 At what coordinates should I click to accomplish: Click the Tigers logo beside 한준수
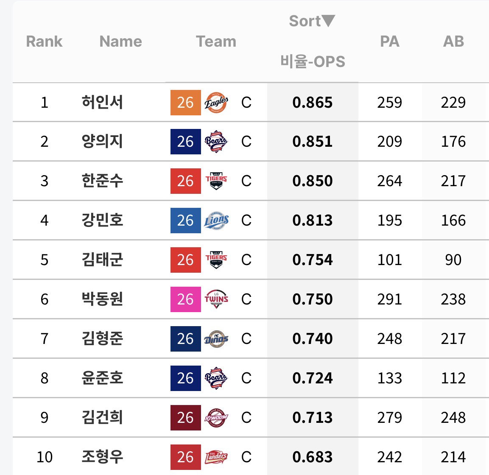coord(216,181)
